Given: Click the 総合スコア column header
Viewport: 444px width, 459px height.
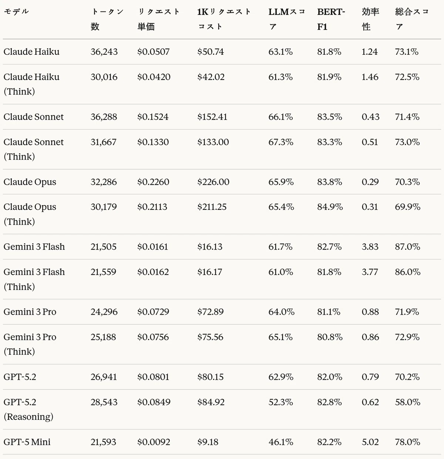Looking at the screenshot, I should [x=411, y=19].
